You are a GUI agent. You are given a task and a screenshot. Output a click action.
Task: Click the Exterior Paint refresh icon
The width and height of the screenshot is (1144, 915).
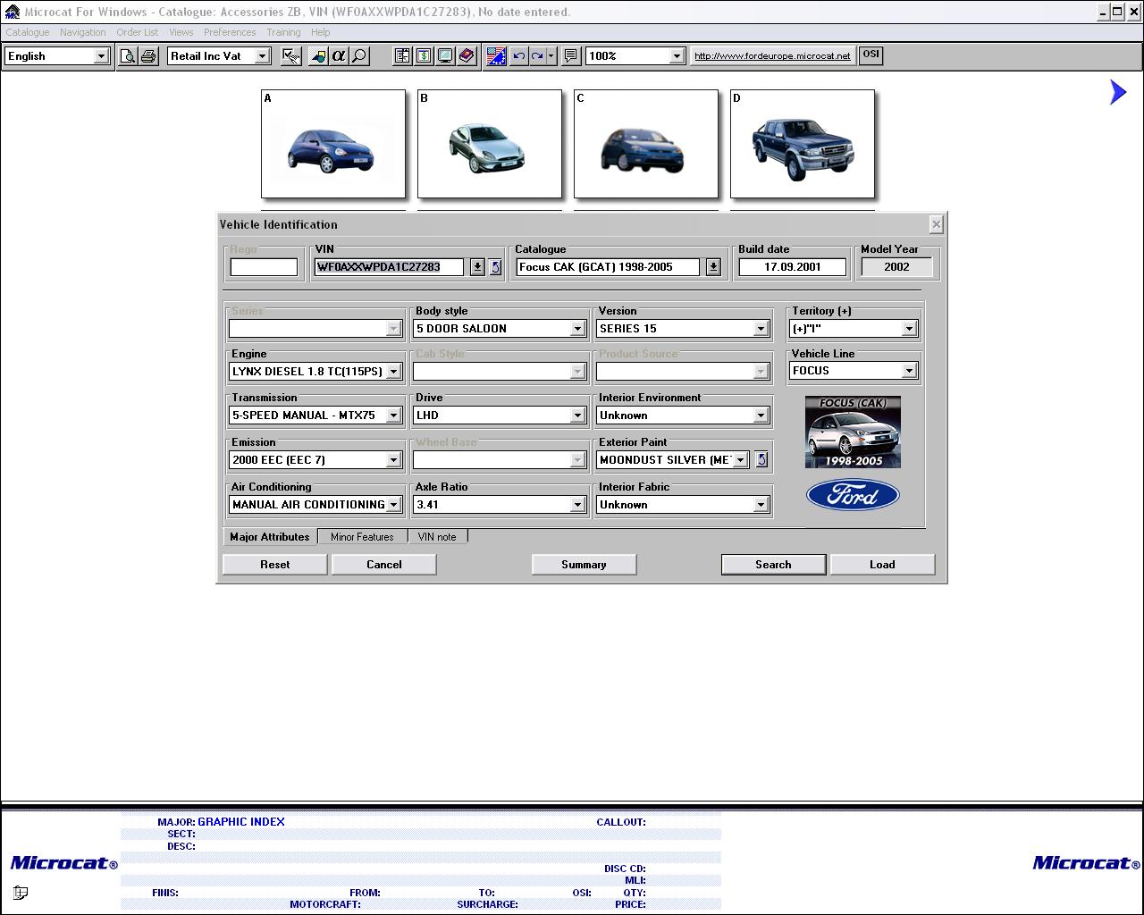[761, 459]
